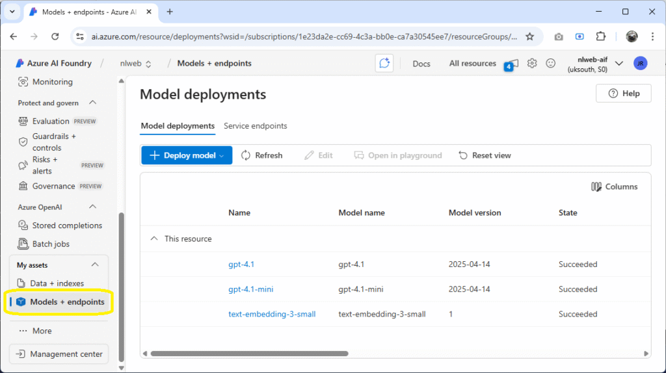Open nlweb project switcher

[x=135, y=63]
